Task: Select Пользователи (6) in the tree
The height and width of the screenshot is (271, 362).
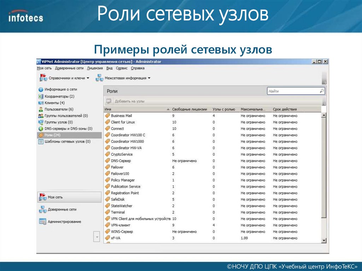Action: click(69, 110)
